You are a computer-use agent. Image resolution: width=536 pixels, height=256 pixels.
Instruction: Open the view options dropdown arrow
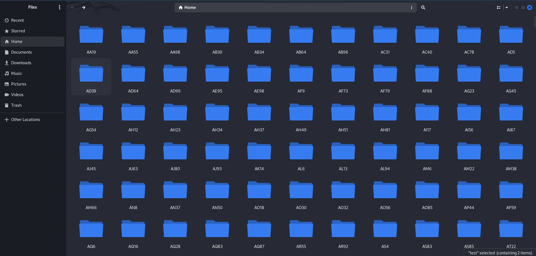click(506, 8)
